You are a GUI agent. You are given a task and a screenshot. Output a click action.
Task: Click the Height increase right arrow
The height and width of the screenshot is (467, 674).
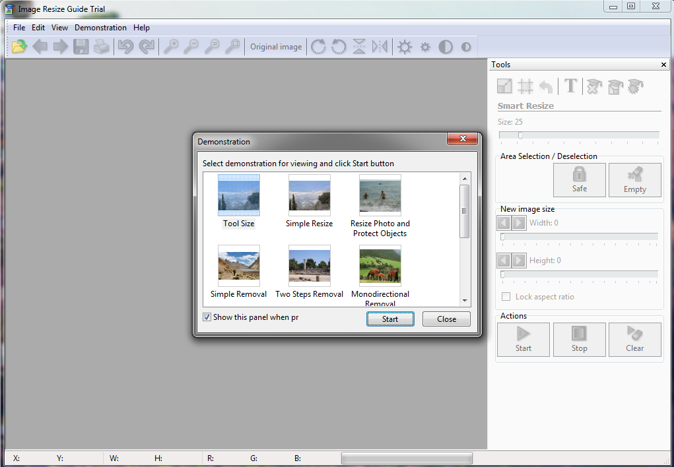519,261
